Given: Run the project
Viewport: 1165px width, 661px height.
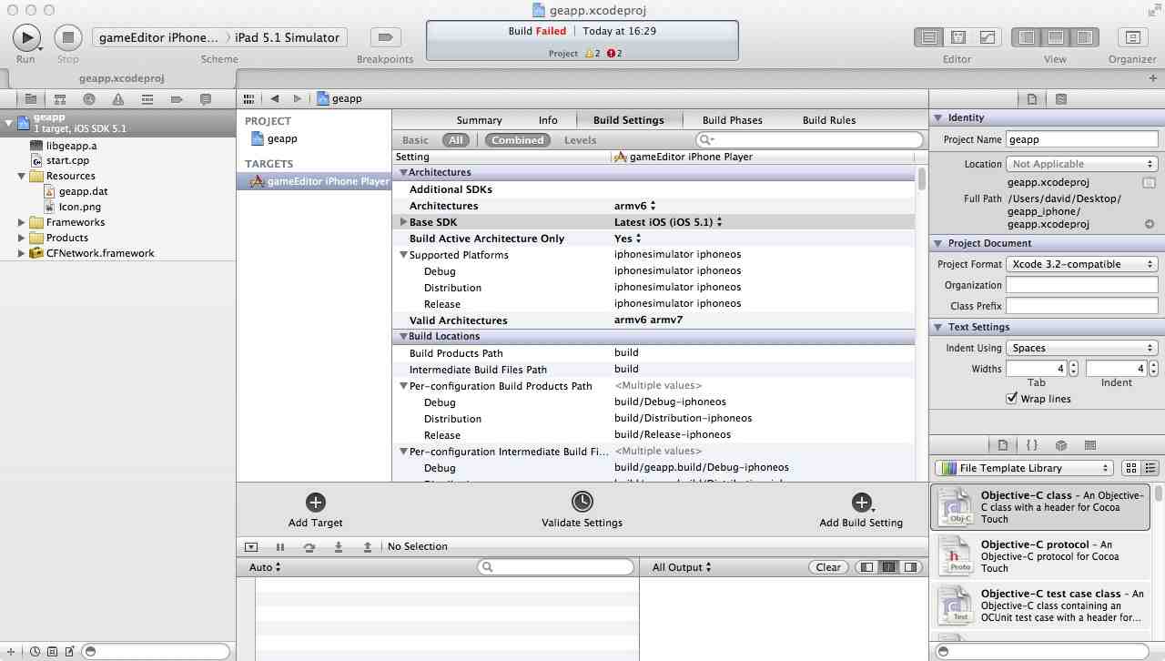Looking at the screenshot, I should coord(26,37).
